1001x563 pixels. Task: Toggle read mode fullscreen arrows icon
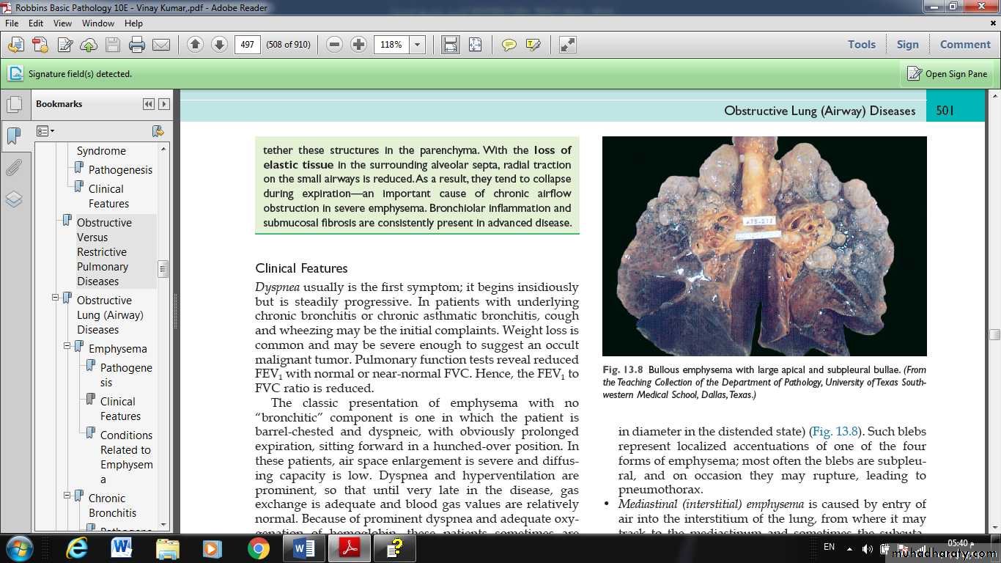click(x=568, y=45)
